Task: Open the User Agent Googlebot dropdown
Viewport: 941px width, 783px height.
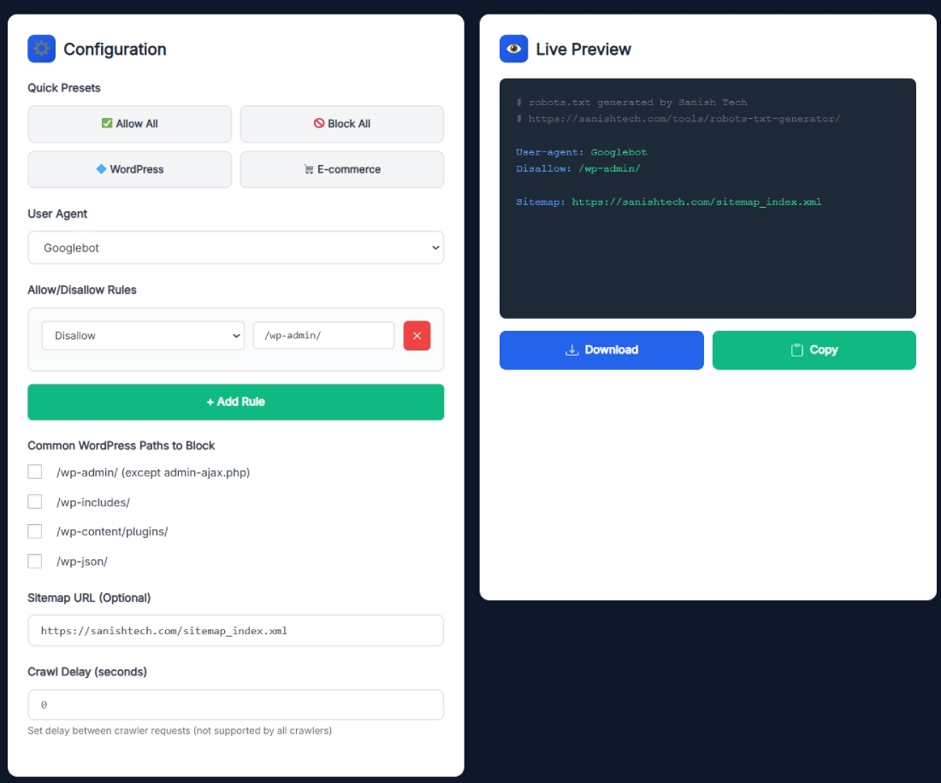Action: [235, 248]
